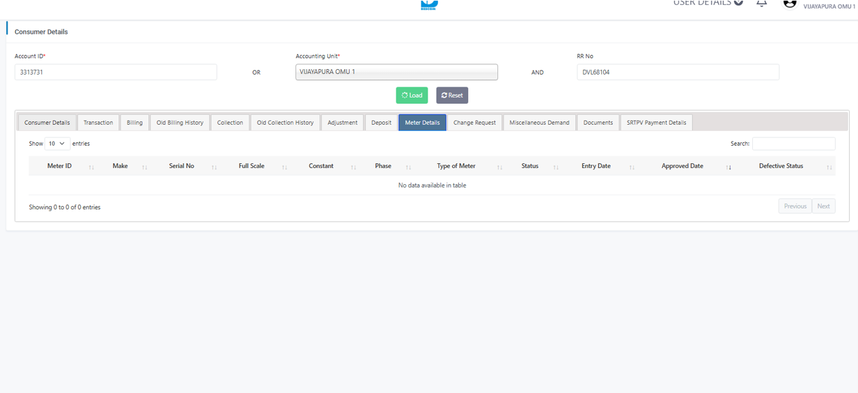Sort by Constant column arrows
858x393 pixels.
tap(353, 167)
